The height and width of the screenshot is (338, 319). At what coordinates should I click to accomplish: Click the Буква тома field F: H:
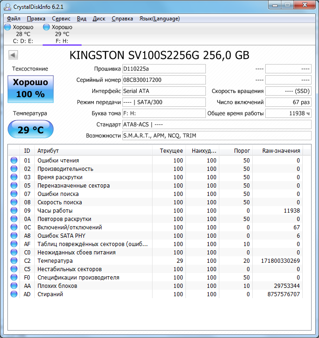click(164, 113)
